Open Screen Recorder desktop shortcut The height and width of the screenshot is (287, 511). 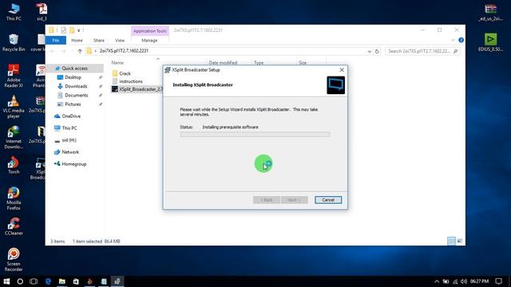(14, 260)
